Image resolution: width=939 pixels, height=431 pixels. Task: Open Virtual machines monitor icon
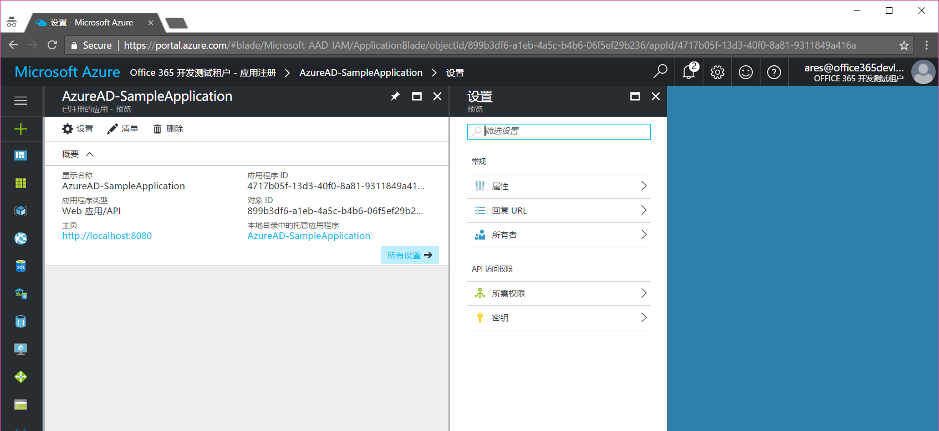[x=21, y=349]
